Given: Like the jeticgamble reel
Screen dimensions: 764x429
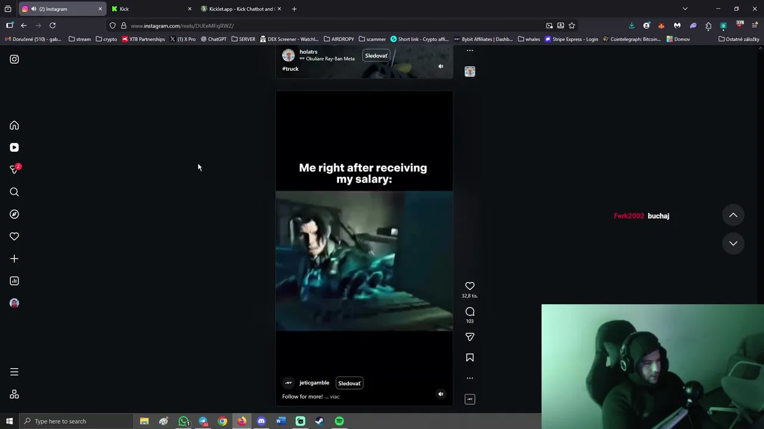Looking at the screenshot, I should [470, 286].
